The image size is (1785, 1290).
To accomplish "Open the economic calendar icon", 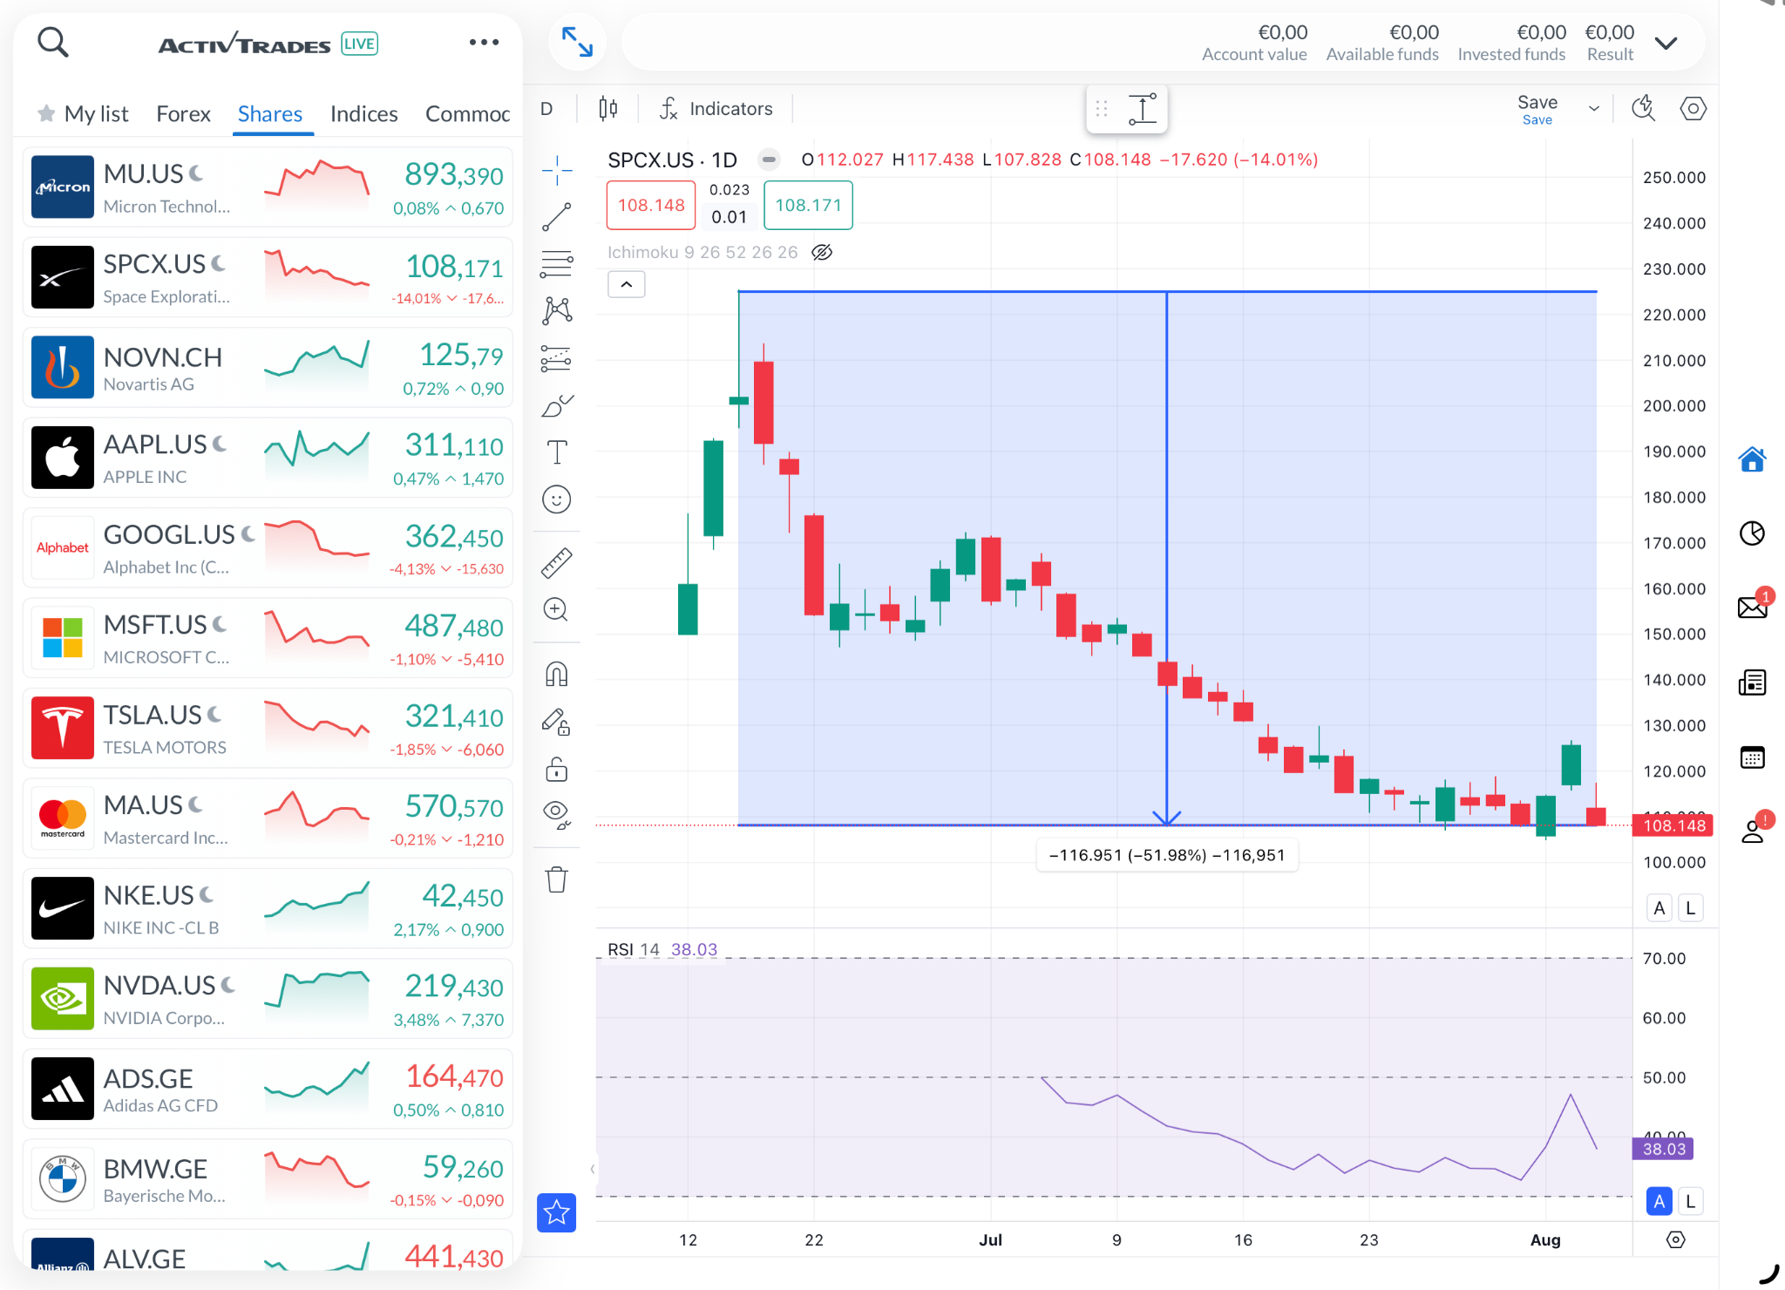I will [x=1752, y=757].
